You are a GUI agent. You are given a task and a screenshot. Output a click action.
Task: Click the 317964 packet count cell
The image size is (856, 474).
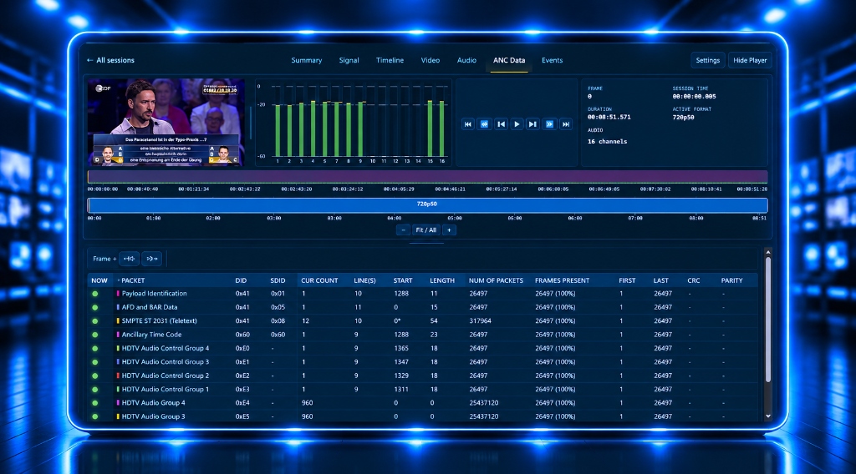click(480, 321)
